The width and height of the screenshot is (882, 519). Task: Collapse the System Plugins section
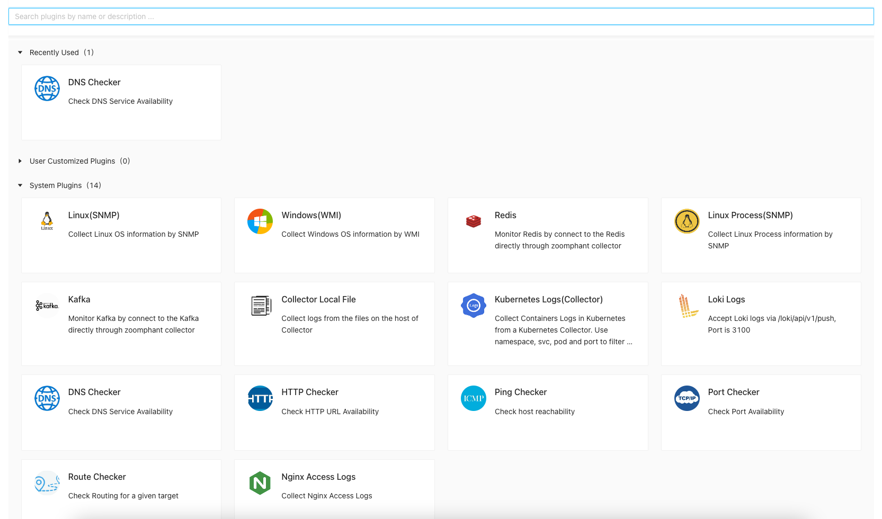tap(20, 185)
